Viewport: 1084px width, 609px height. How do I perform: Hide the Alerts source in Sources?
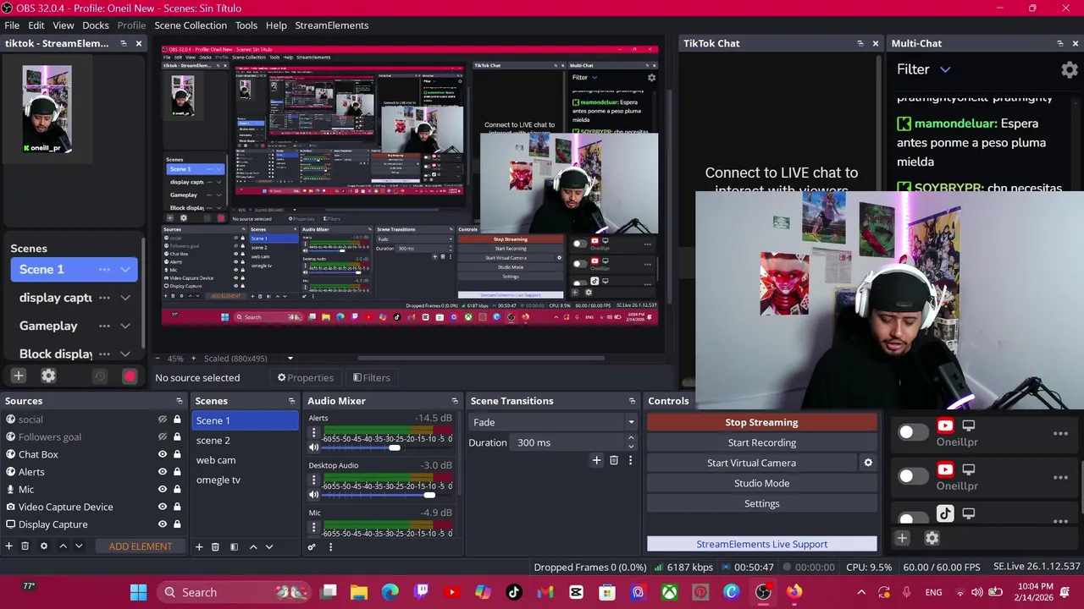[x=163, y=472]
